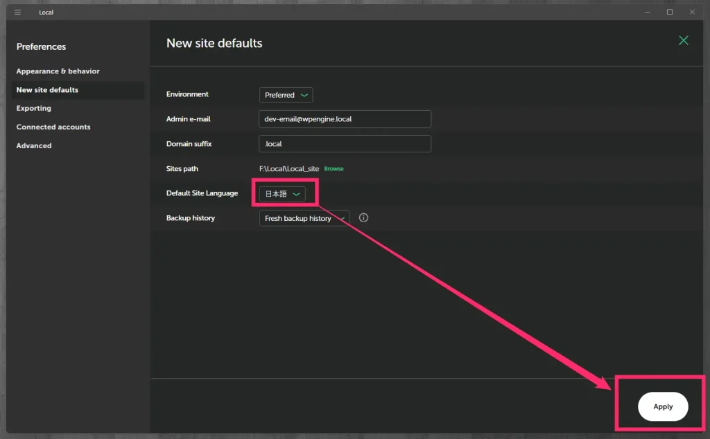Select New site defaults section
Viewport: 710px width, 439px height.
pyautogui.click(x=78, y=90)
